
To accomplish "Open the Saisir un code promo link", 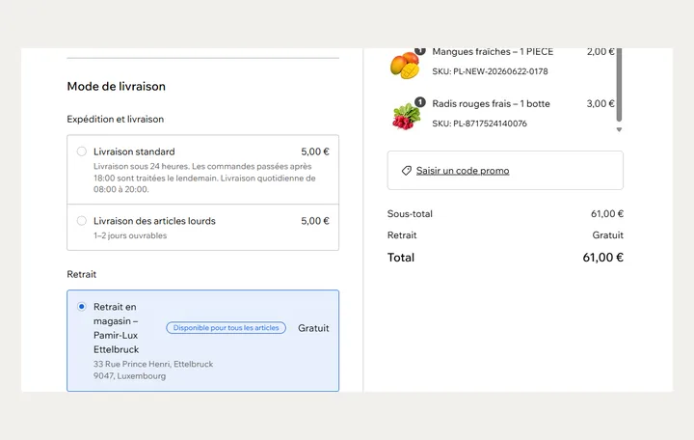I will tap(463, 171).
